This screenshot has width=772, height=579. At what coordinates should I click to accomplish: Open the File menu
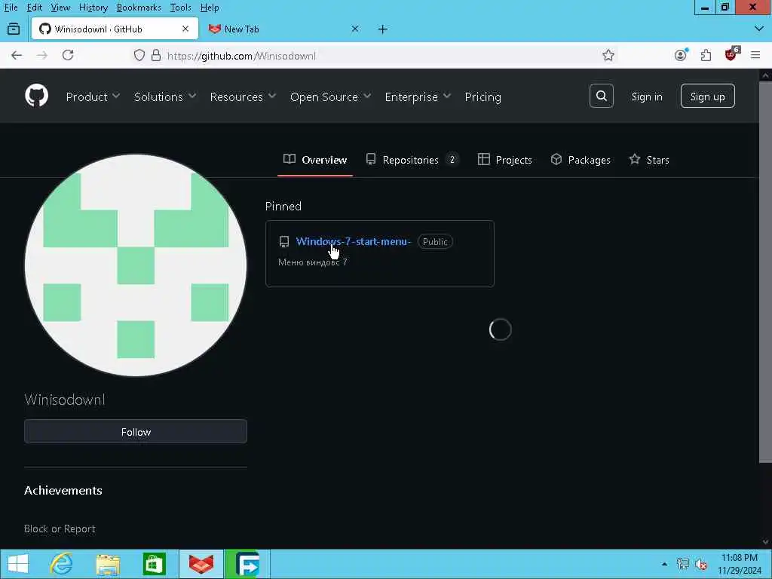11,8
